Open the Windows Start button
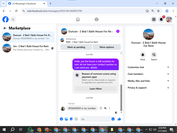 coord(4,130)
